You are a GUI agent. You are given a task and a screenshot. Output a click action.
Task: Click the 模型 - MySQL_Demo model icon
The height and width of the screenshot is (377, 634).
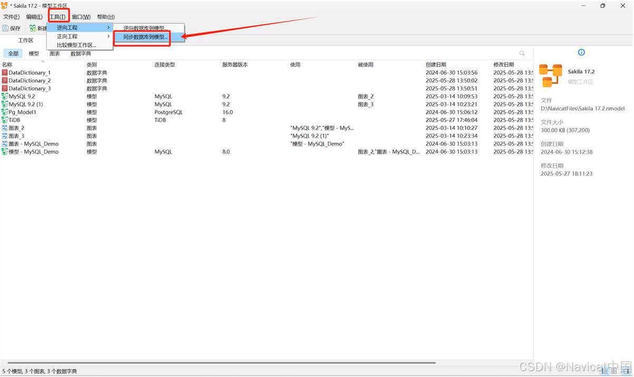click(5, 151)
